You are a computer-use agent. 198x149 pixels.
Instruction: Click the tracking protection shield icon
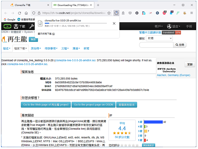[34, 13]
